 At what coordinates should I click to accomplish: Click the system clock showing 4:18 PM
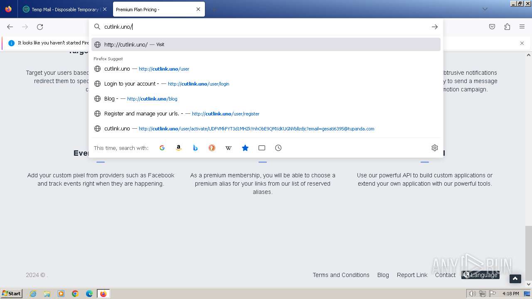point(510,294)
